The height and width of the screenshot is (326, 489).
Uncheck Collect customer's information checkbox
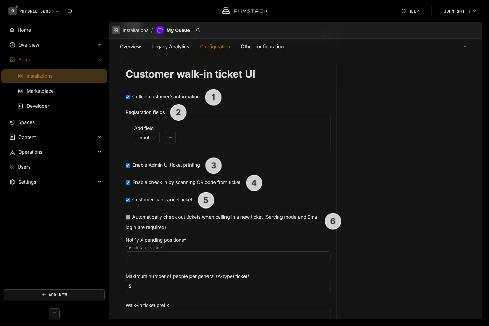128,97
